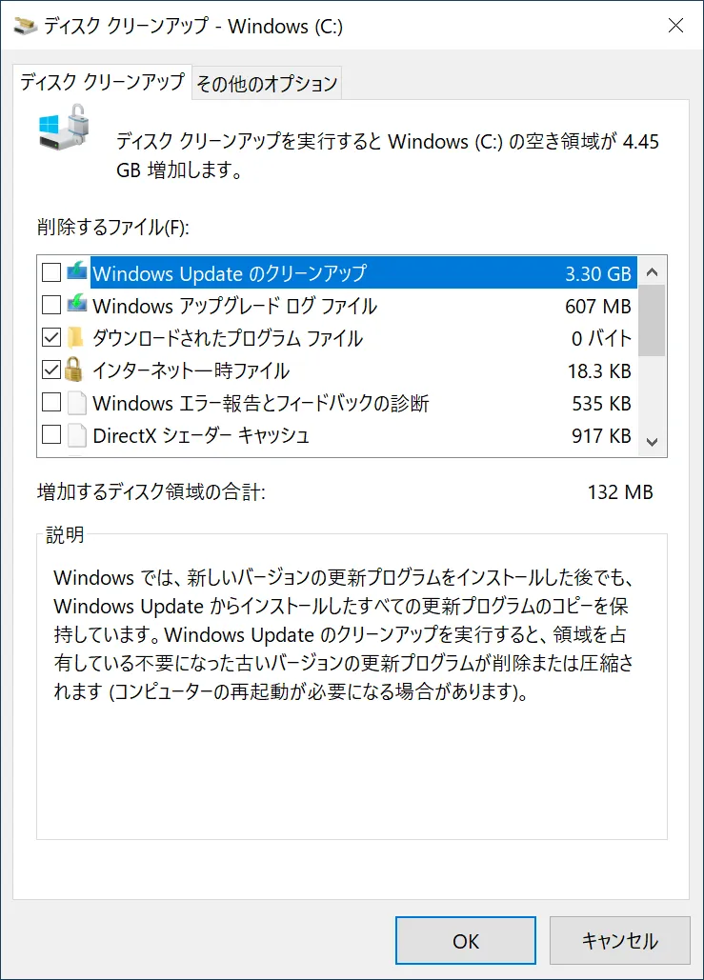
Task: Click the 0 バイト size value
Action: [601, 339]
